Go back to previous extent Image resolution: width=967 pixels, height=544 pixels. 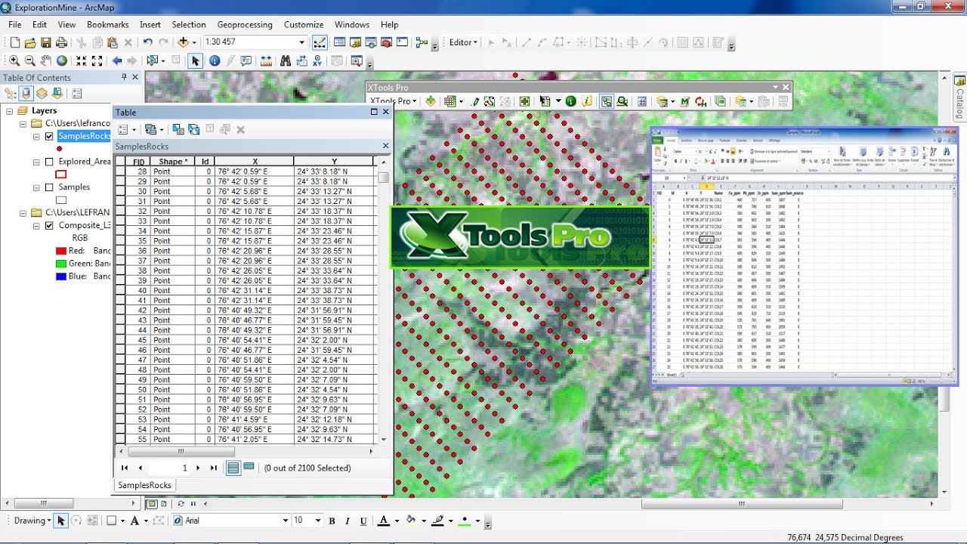(117, 60)
